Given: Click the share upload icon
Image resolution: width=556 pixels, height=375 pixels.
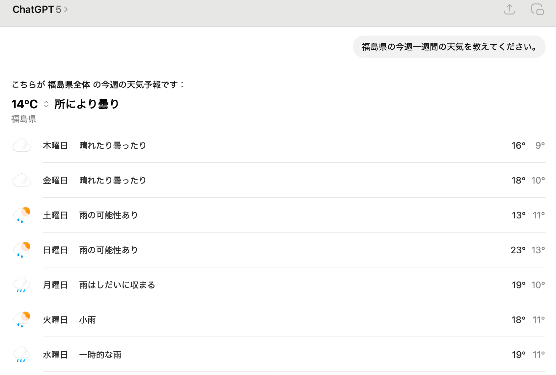Looking at the screenshot, I should point(509,10).
